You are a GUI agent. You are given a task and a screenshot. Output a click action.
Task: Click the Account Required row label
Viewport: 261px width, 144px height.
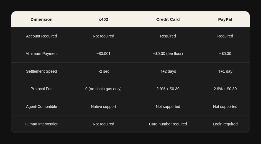42,36
